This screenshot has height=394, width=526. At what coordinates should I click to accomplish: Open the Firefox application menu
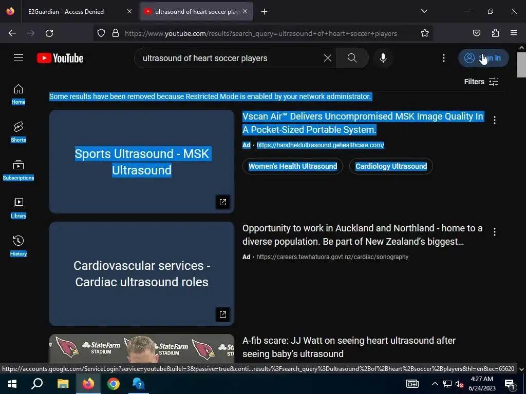(x=514, y=33)
